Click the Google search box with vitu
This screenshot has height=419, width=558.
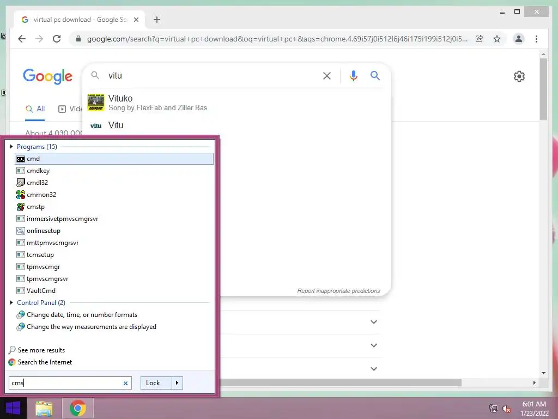pyautogui.click(x=211, y=75)
